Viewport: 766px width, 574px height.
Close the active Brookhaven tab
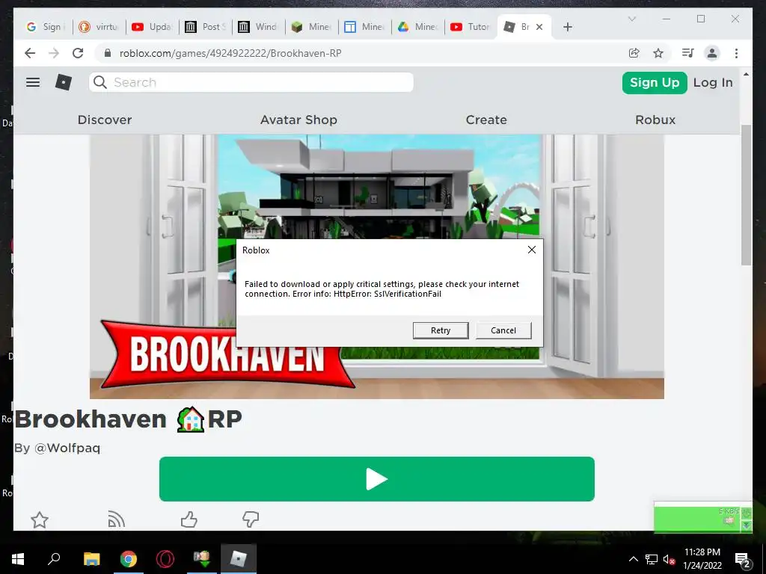[539, 27]
